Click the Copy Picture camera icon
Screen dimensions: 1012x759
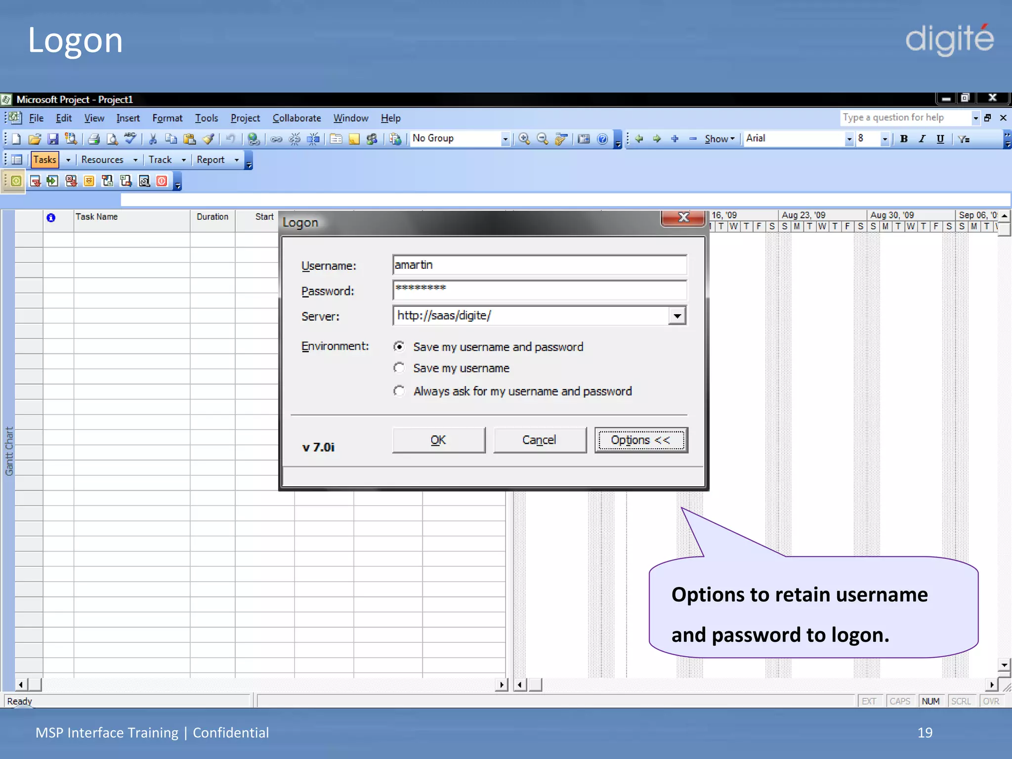pyautogui.click(x=584, y=139)
